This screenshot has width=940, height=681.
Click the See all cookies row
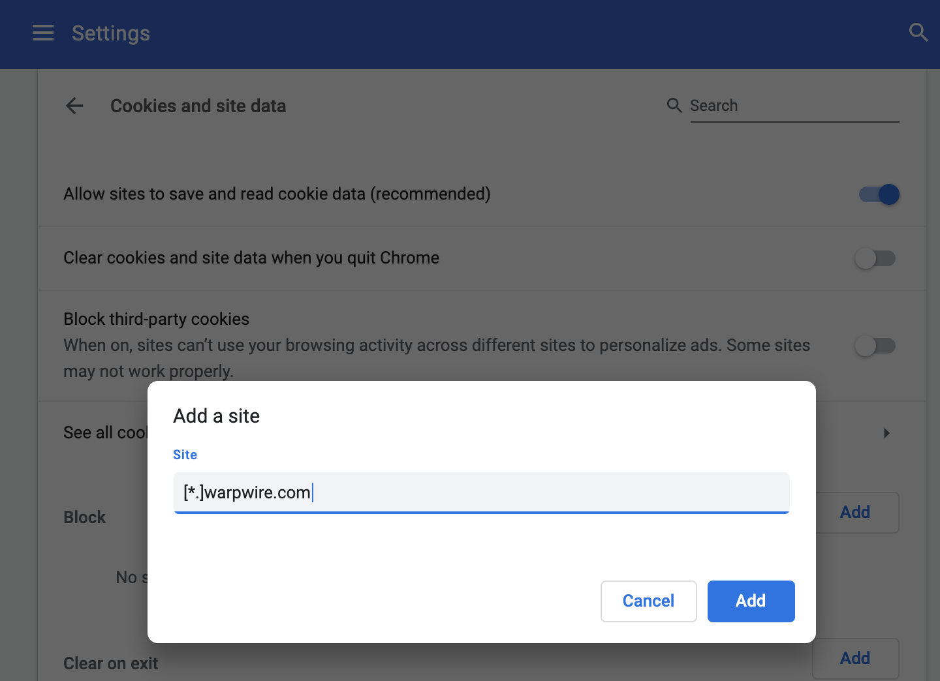(104, 433)
